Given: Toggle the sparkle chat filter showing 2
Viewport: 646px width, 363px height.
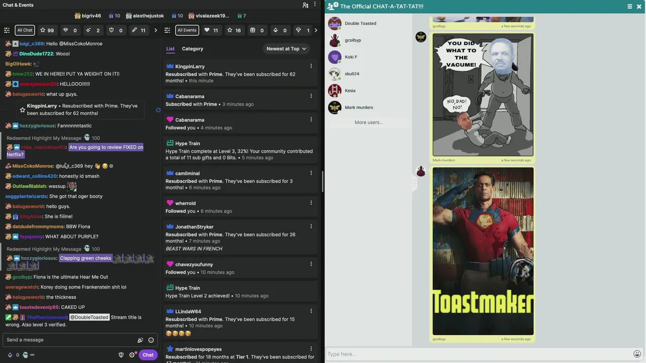Looking at the screenshot, I should pos(93,30).
